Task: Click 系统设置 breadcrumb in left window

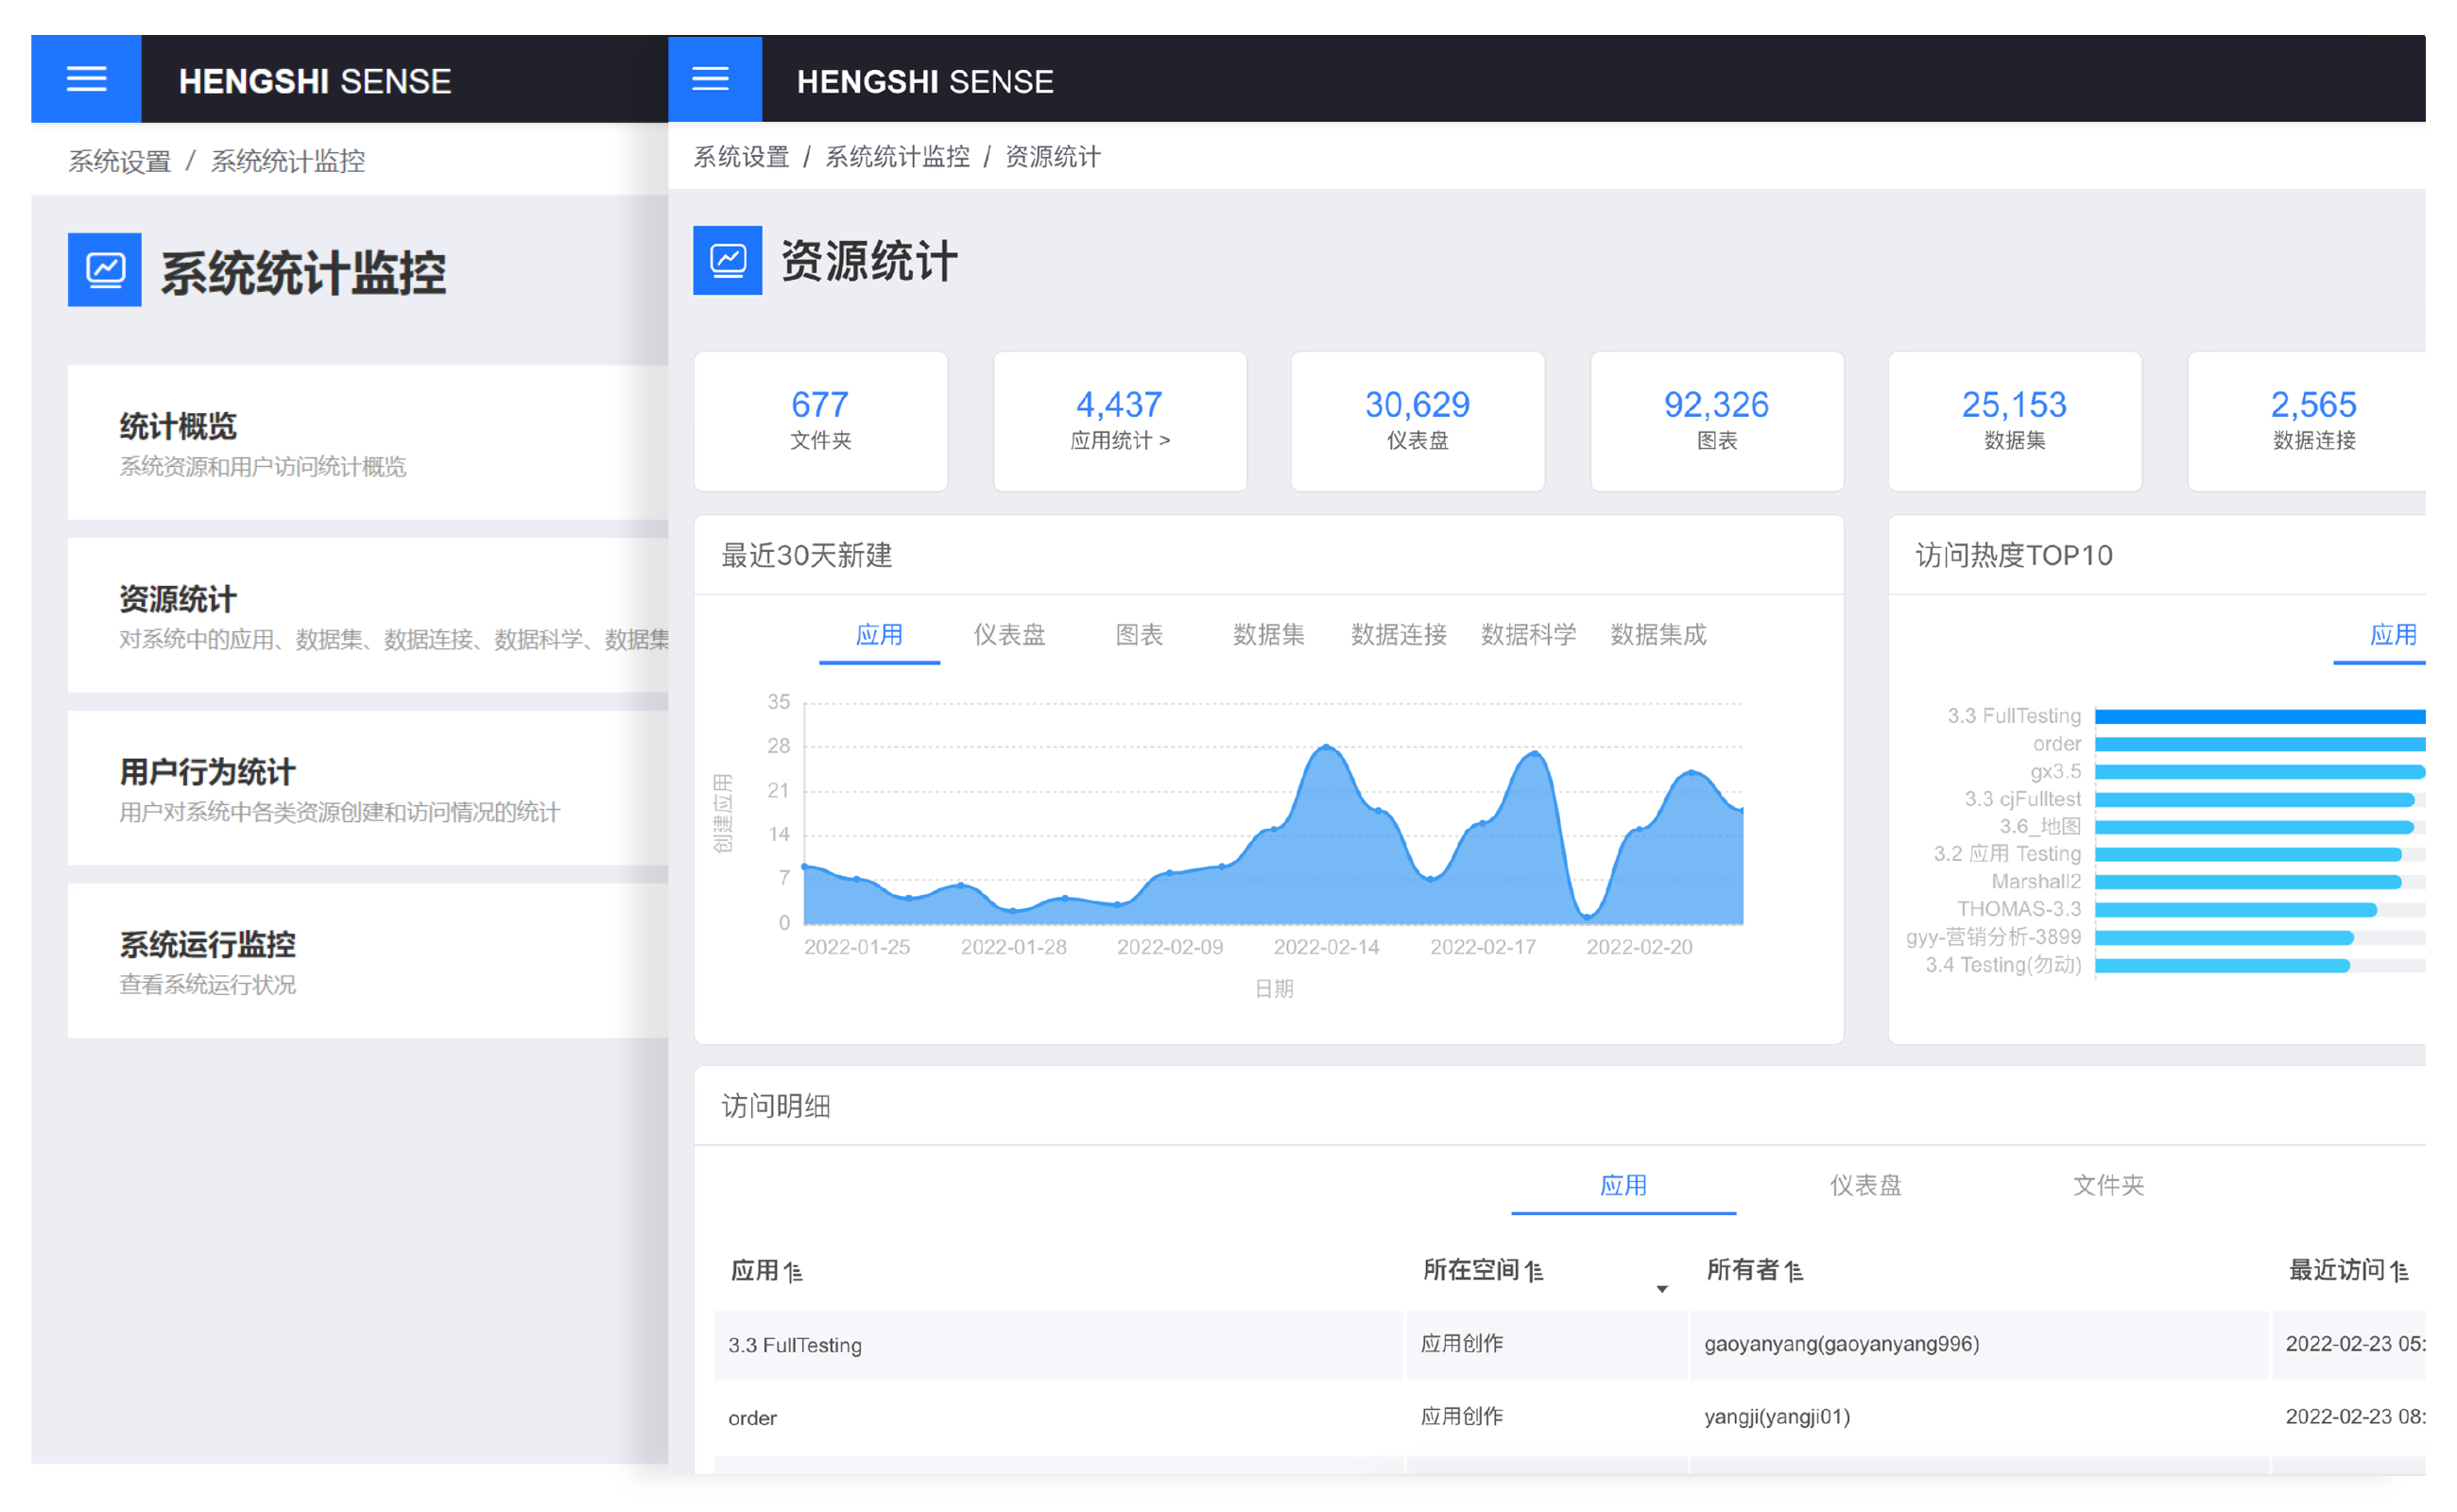Action: (x=119, y=161)
